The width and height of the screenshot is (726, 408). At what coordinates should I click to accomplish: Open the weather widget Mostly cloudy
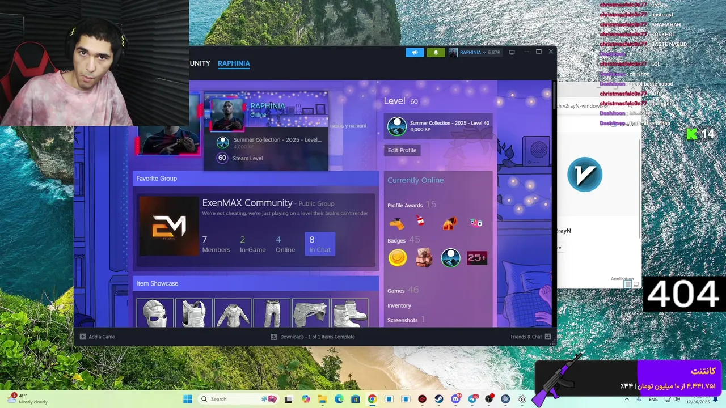click(x=27, y=399)
